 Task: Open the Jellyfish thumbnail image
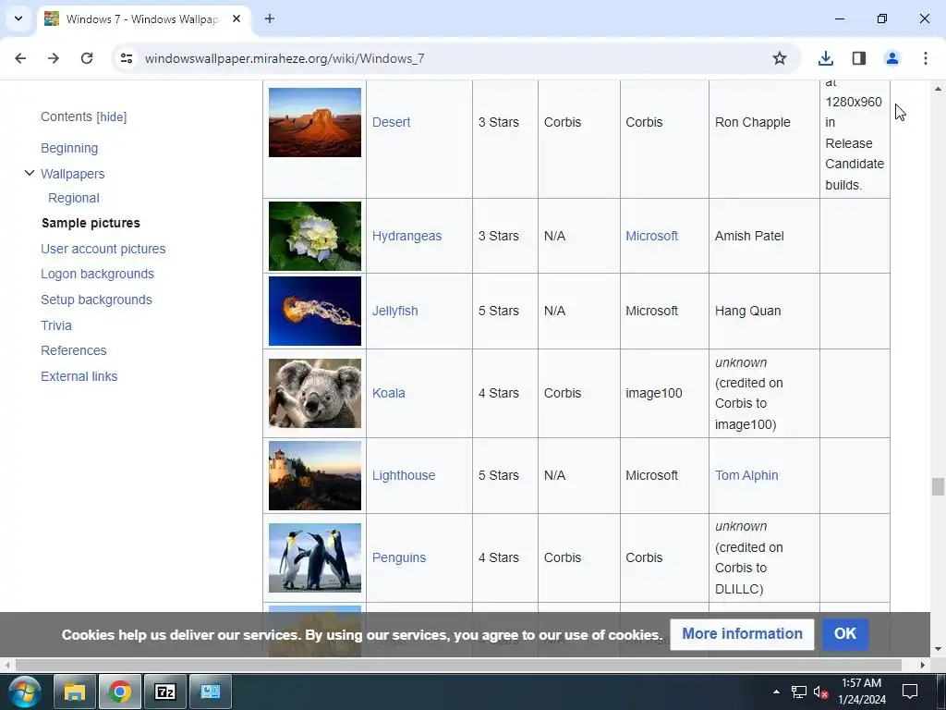(315, 312)
